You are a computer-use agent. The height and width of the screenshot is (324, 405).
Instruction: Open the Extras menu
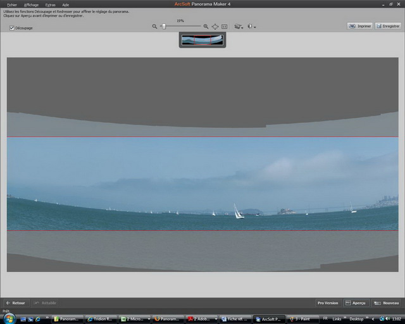pos(50,4)
